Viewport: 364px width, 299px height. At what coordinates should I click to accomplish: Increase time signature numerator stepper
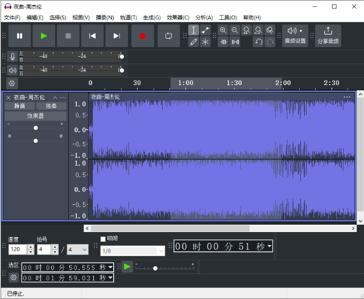tap(55, 247)
